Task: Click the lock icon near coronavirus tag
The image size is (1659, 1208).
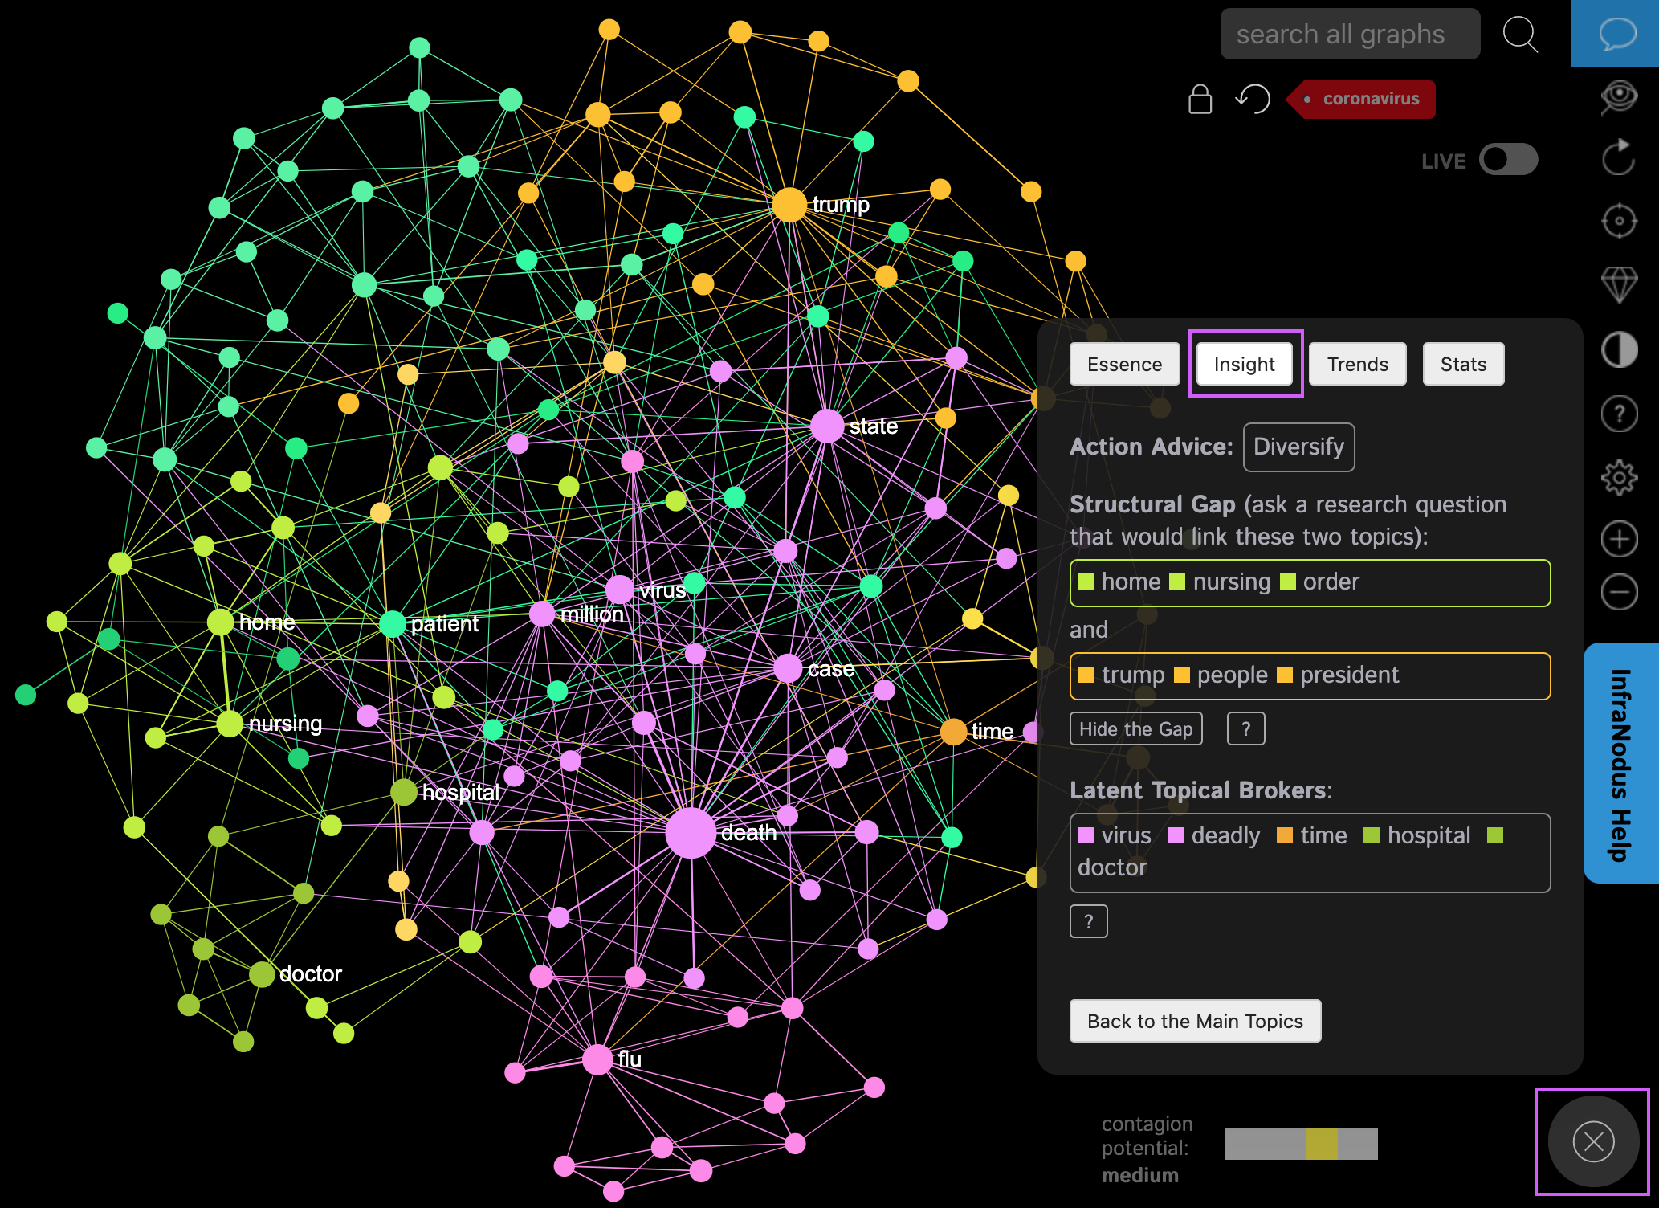Action: click(x=1200, y=100)
